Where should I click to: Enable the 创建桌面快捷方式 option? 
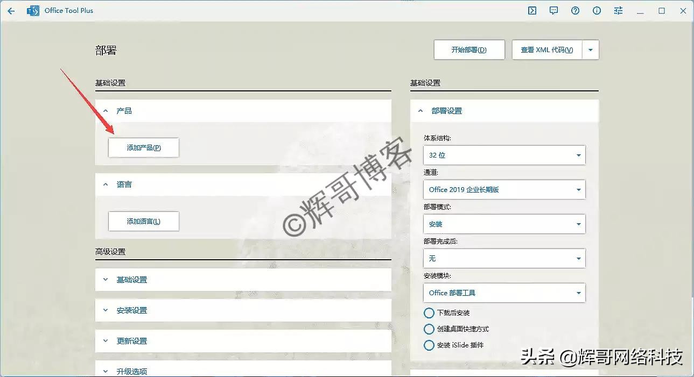point(429,329)
